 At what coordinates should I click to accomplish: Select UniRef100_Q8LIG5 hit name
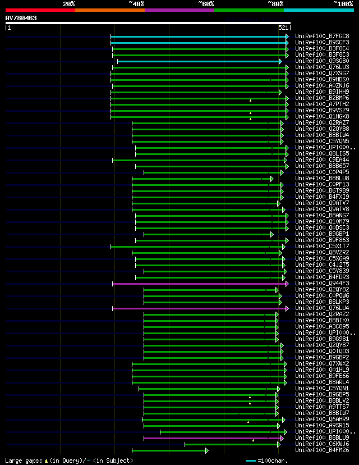tap(323, 154)
